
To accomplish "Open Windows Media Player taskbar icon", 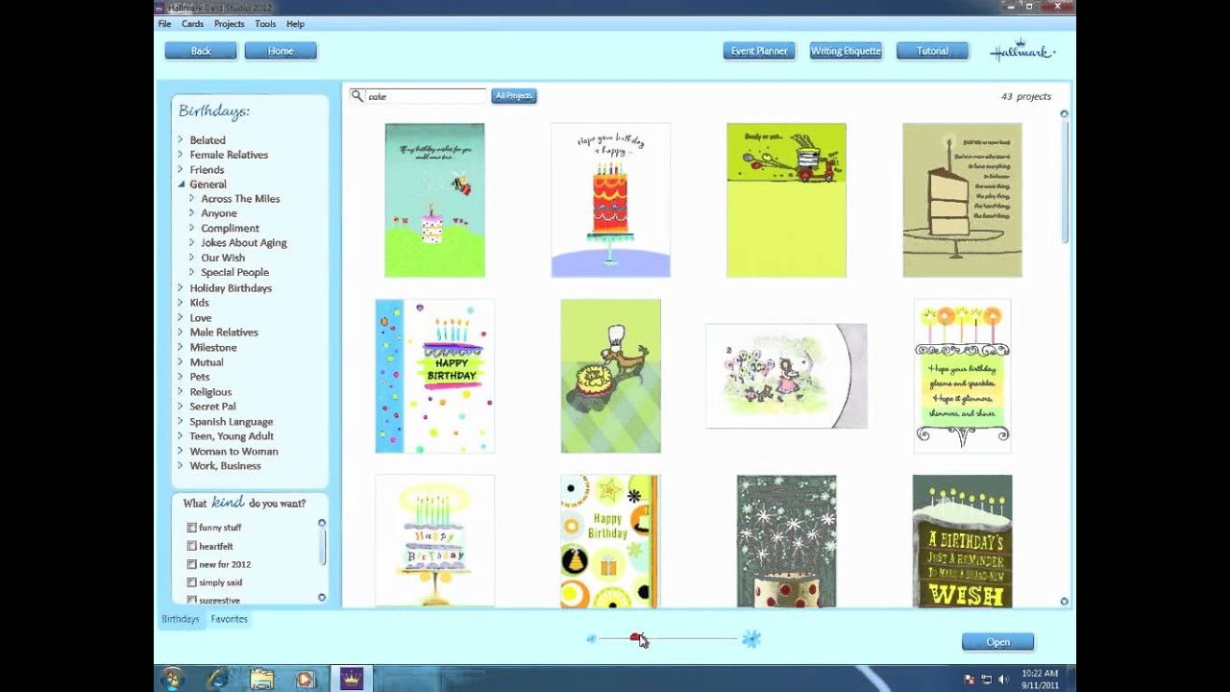I will (306, 680).
